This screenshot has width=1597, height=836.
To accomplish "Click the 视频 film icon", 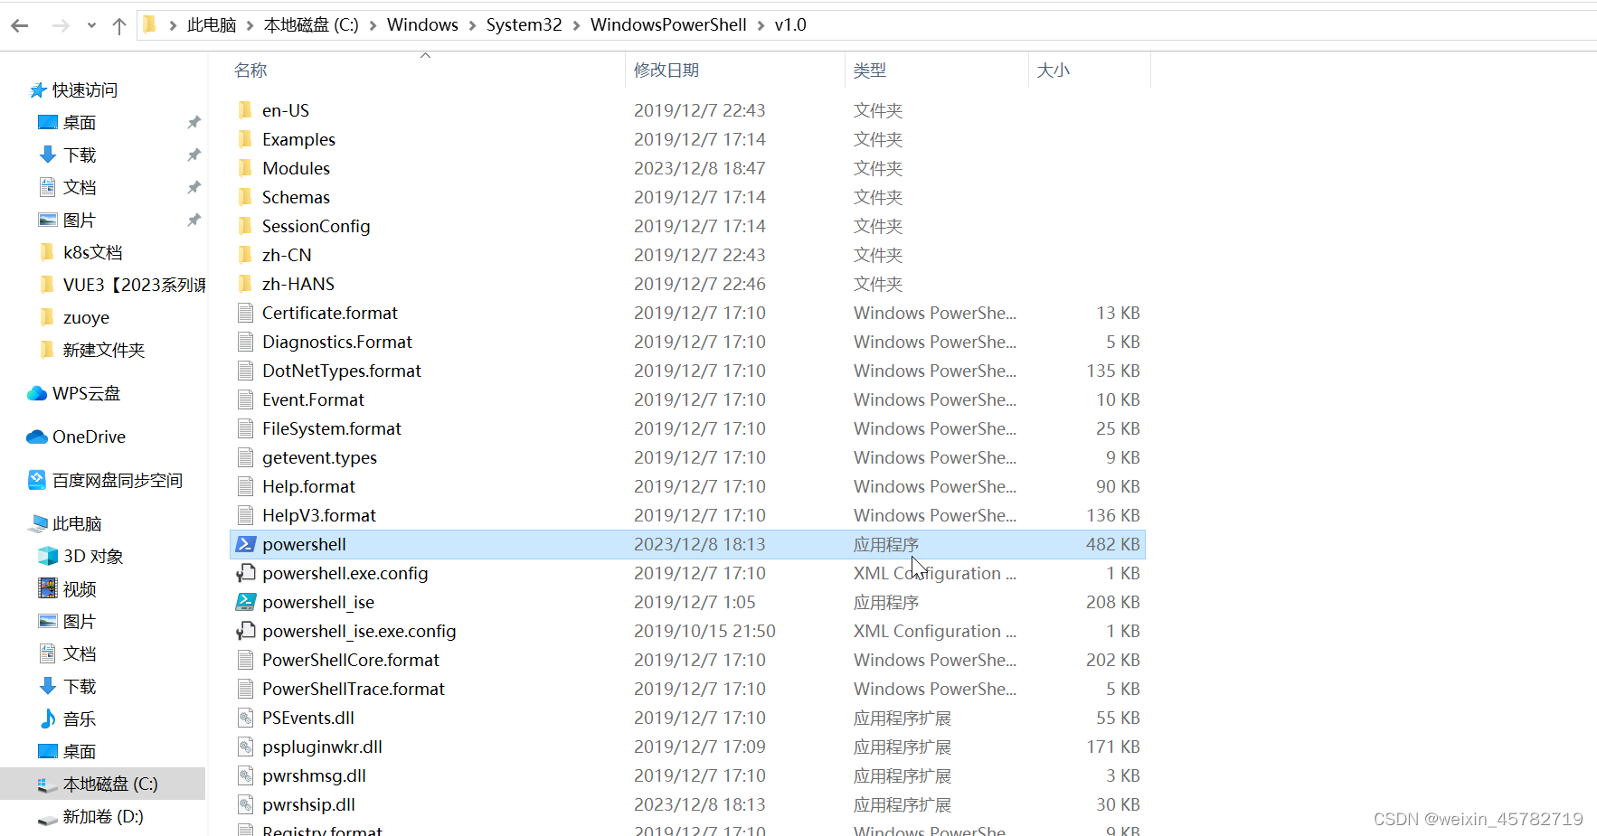I will [x=48, y=588].
